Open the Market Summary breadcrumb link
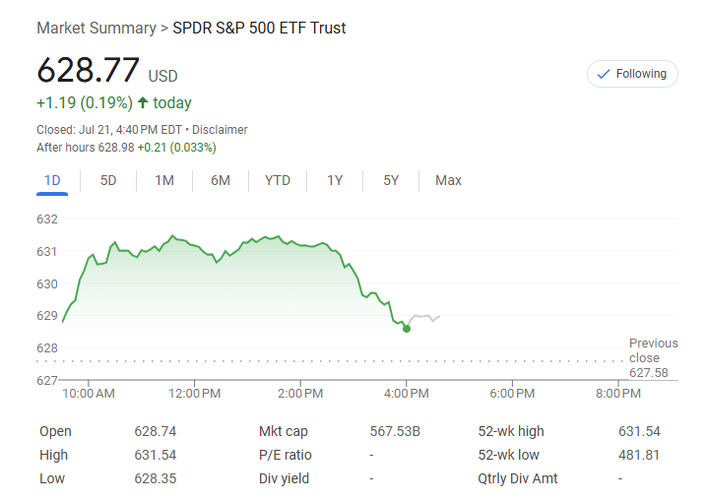 click(x=96, y=28)
